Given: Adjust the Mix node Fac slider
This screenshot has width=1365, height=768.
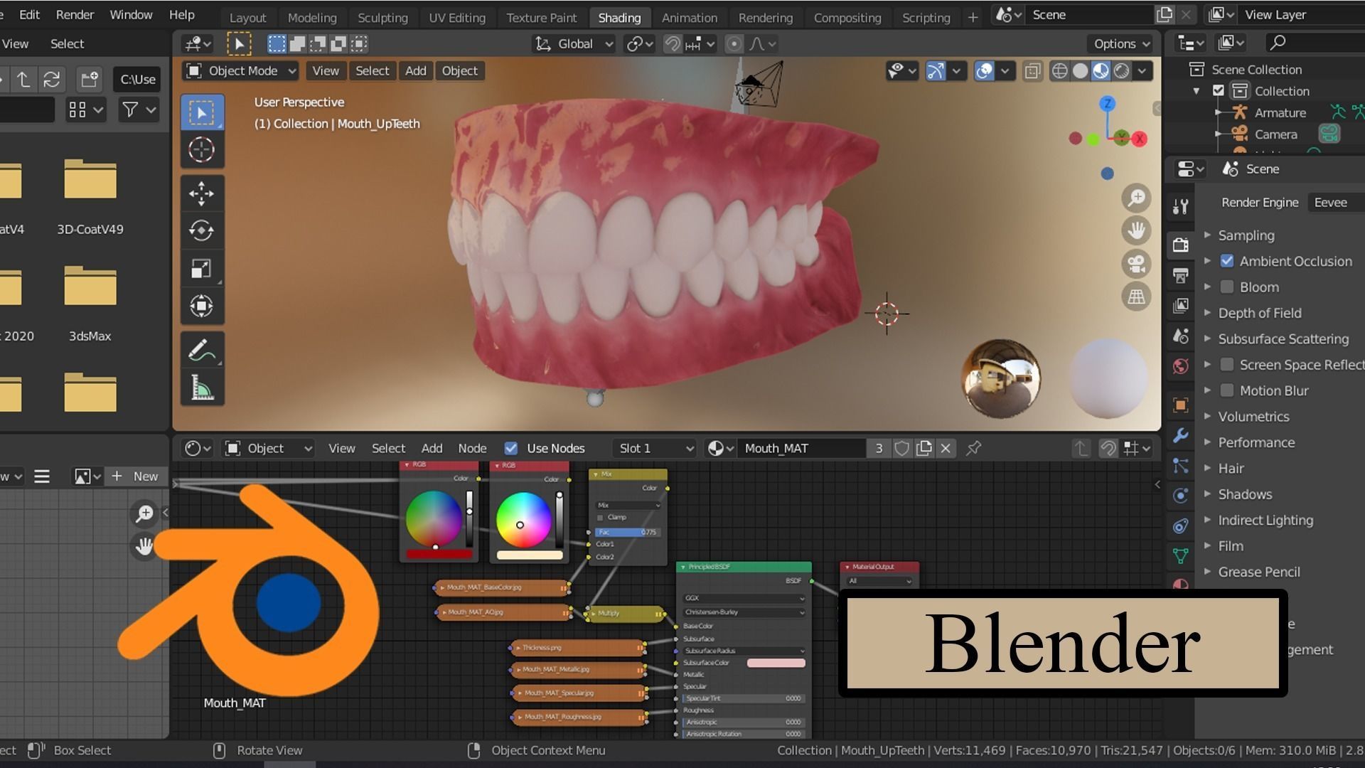Looking at the screenshot, I should click(627, 532).
